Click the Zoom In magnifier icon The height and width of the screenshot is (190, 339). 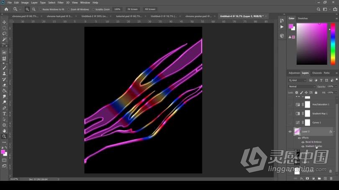pyautogui.click(x=28, y=9)
